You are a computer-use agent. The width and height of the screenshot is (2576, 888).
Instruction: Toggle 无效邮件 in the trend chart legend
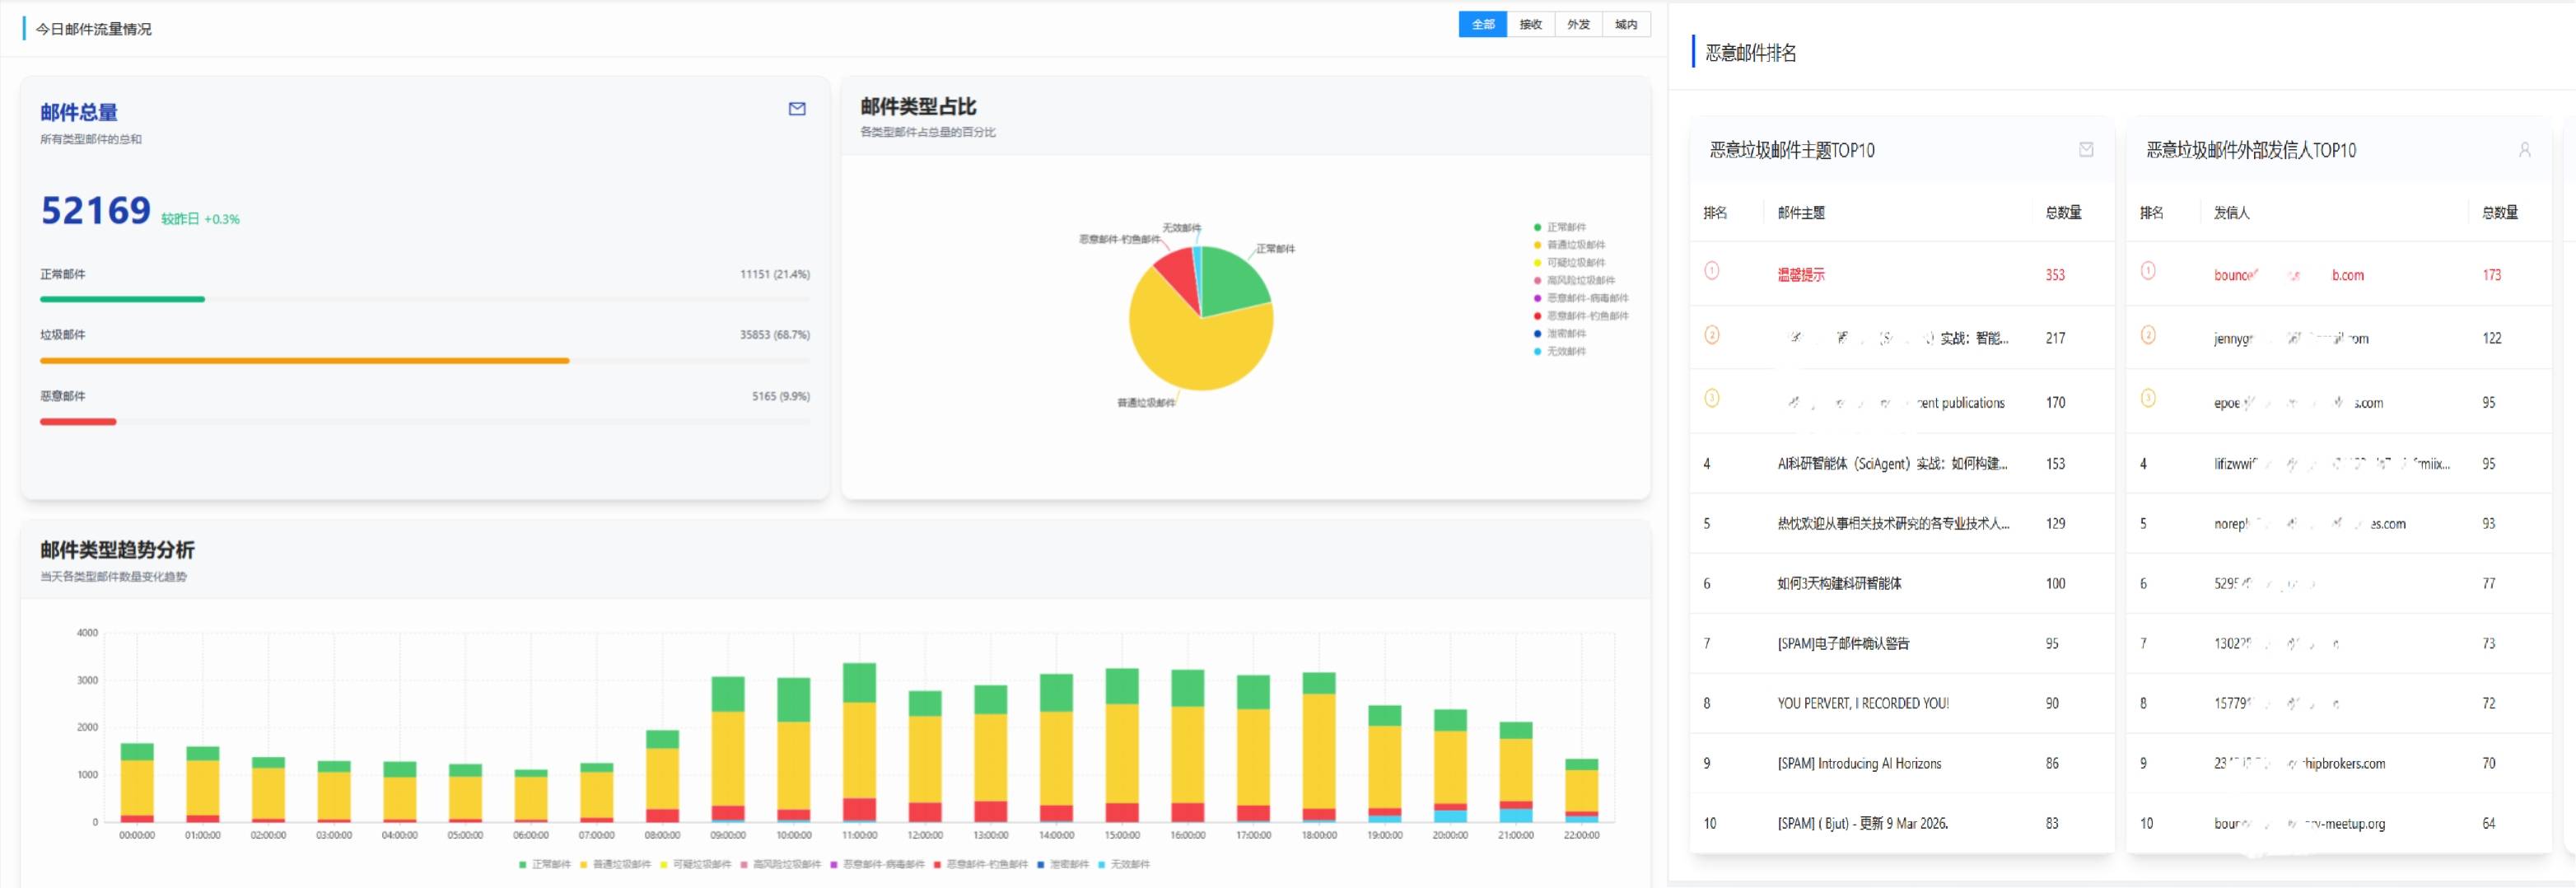click(x=1129, y=864)
